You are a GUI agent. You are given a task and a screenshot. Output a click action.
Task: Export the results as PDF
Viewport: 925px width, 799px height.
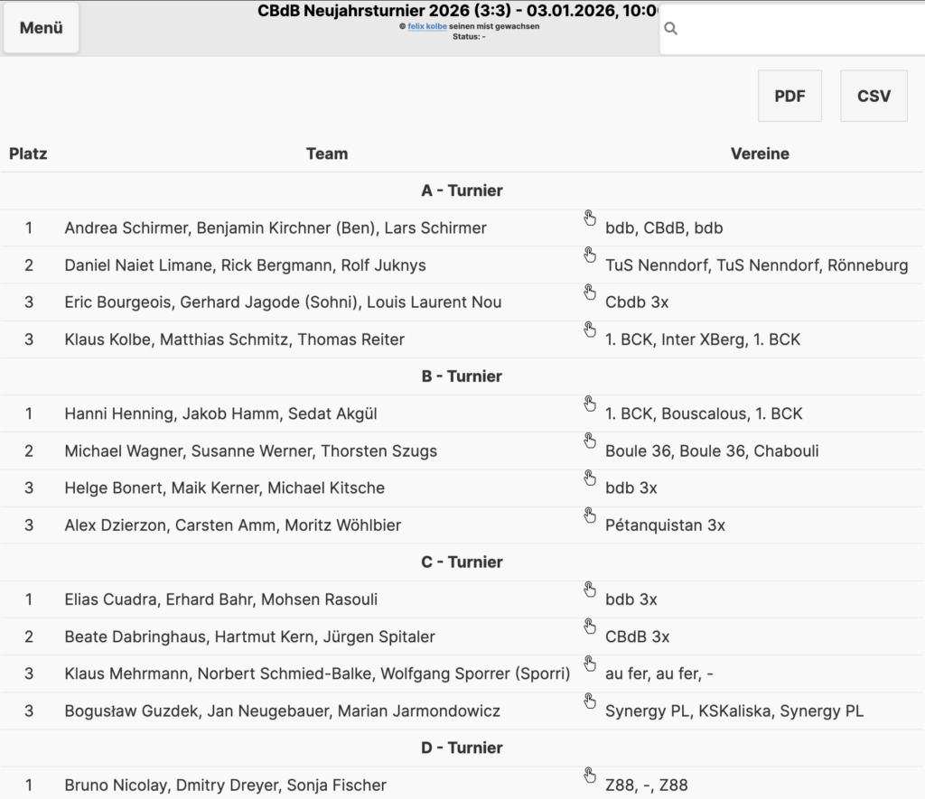(x=790, y=96)
